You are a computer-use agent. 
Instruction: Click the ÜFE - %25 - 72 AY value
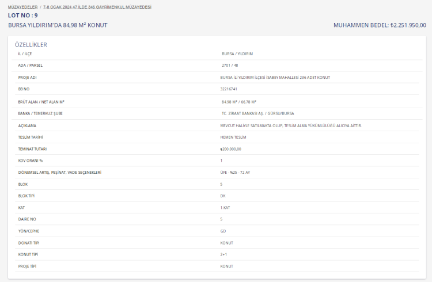point(235,173)
